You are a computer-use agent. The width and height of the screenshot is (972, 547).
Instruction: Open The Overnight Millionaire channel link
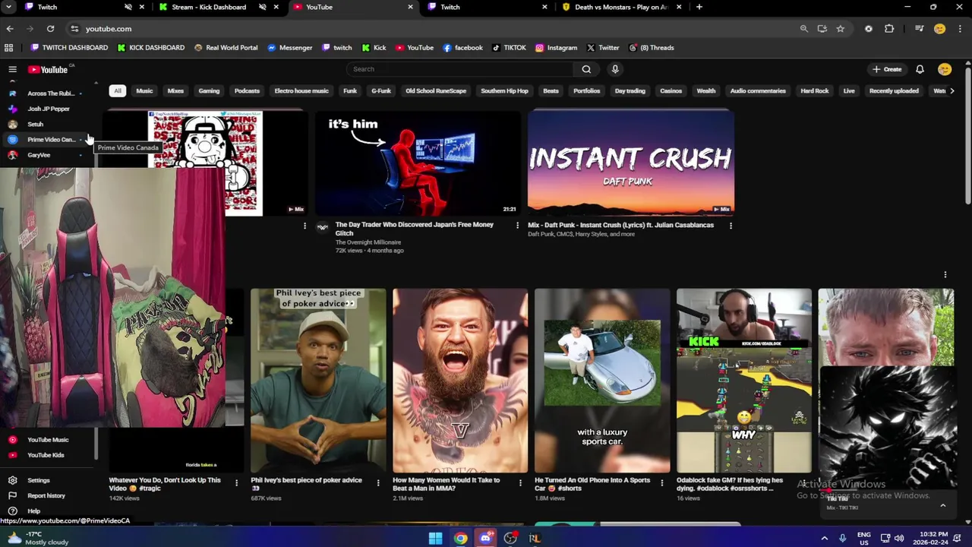click(368, 242)
